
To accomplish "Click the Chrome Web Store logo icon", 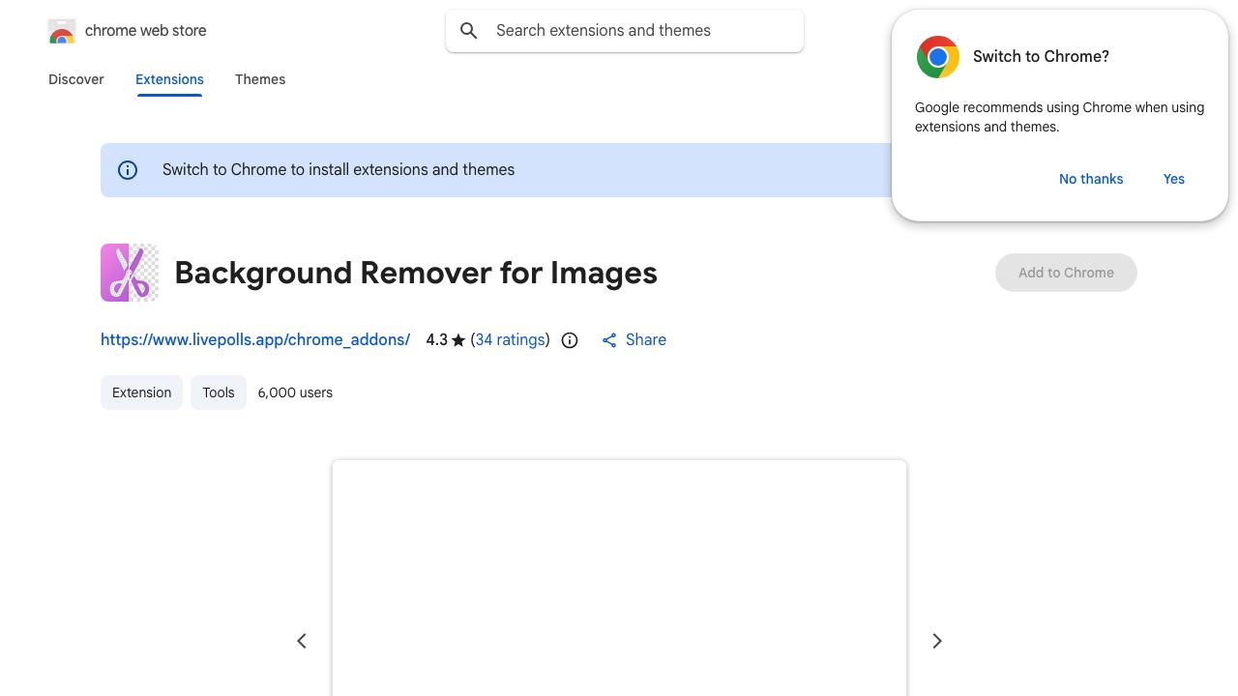I will click(62, 31).
